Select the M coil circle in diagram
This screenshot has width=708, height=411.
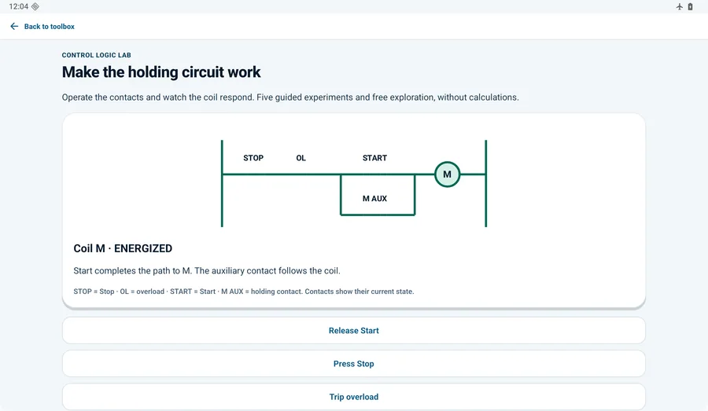tap(447, 174)
